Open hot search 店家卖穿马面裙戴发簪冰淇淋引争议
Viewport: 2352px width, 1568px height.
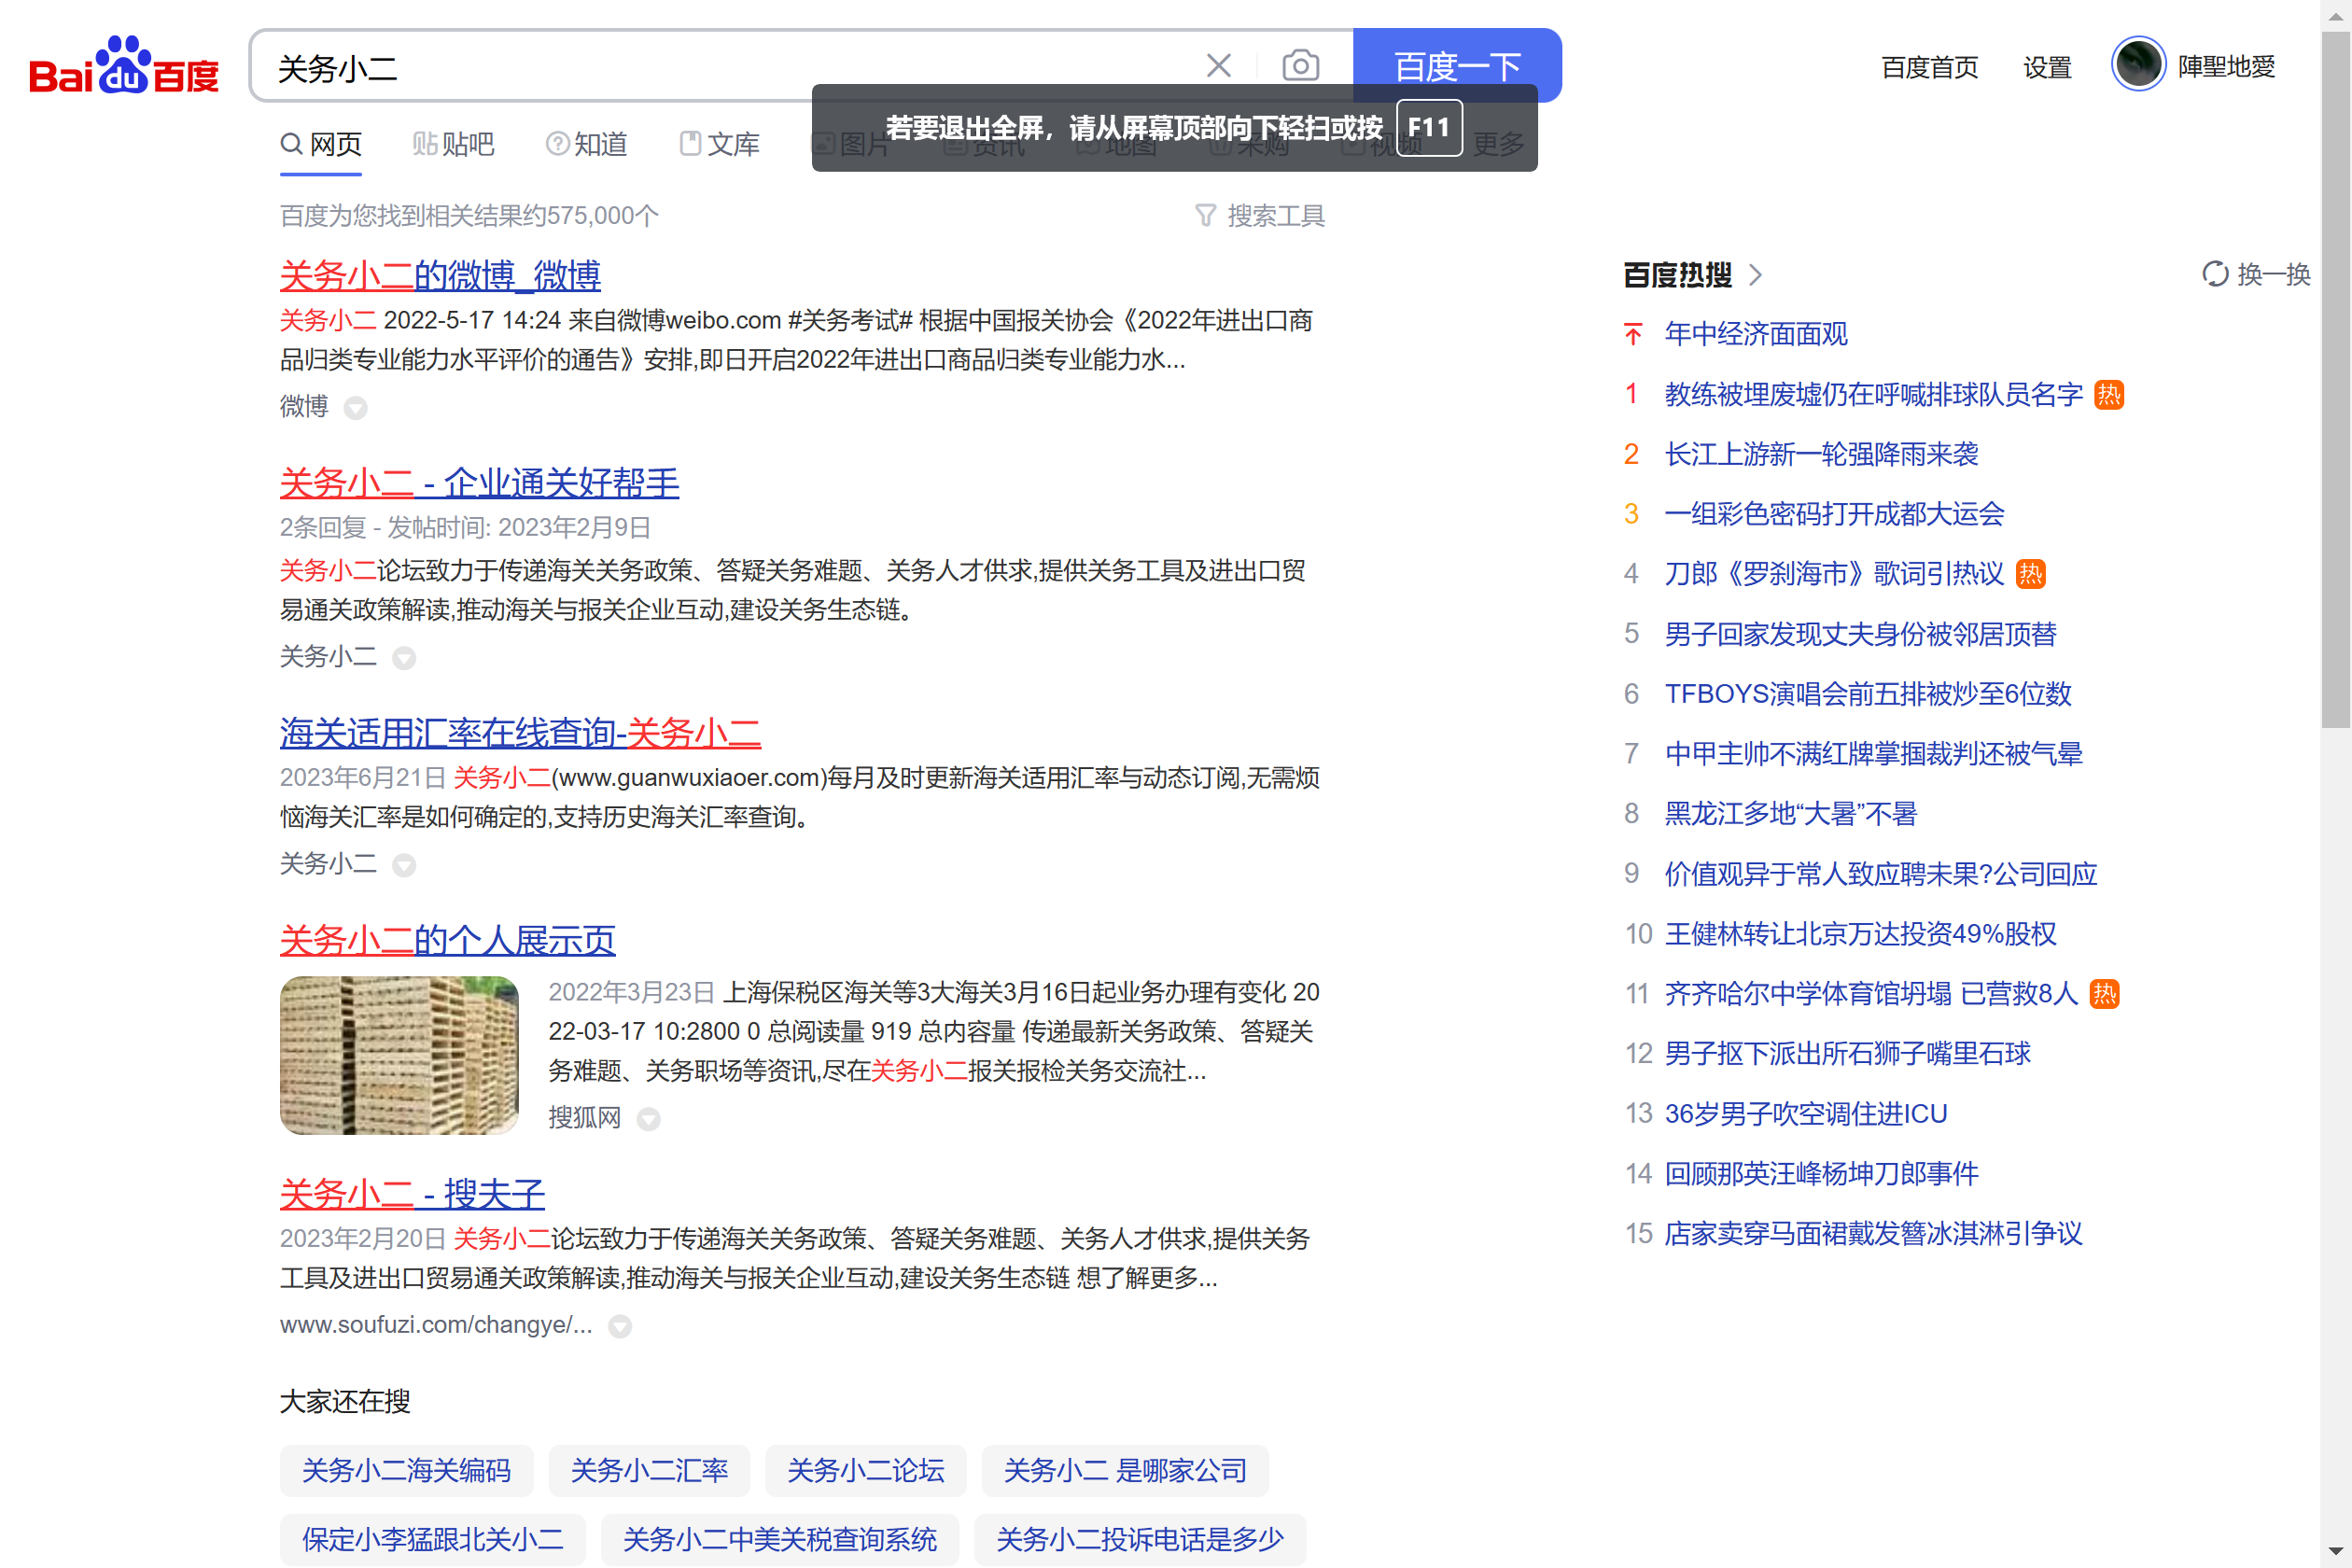tap(1873, 1234)
